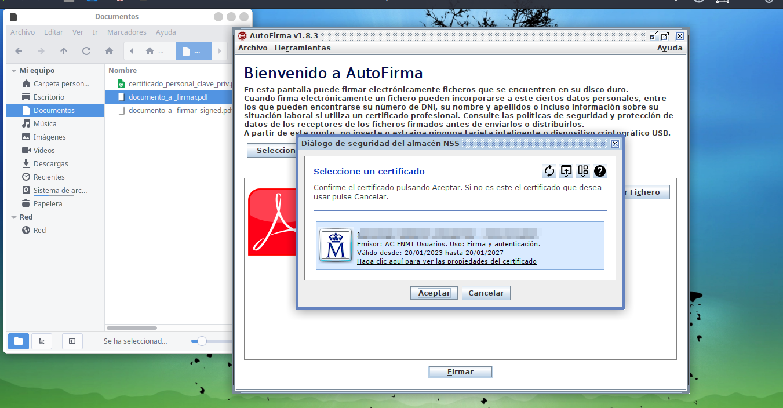Open the Ver menu in the file manager

78,32
